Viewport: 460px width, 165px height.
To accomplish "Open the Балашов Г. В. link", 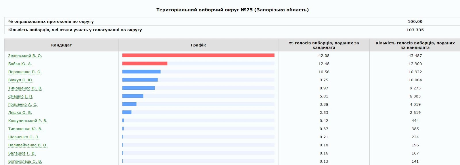I will coord(22,153).
